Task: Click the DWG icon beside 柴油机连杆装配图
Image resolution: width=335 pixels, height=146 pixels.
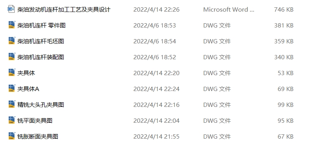Action: click(12, 57)
